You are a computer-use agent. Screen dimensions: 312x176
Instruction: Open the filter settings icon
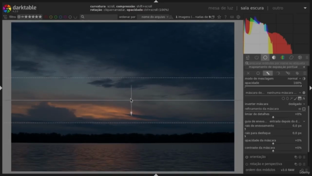(5, 17)
